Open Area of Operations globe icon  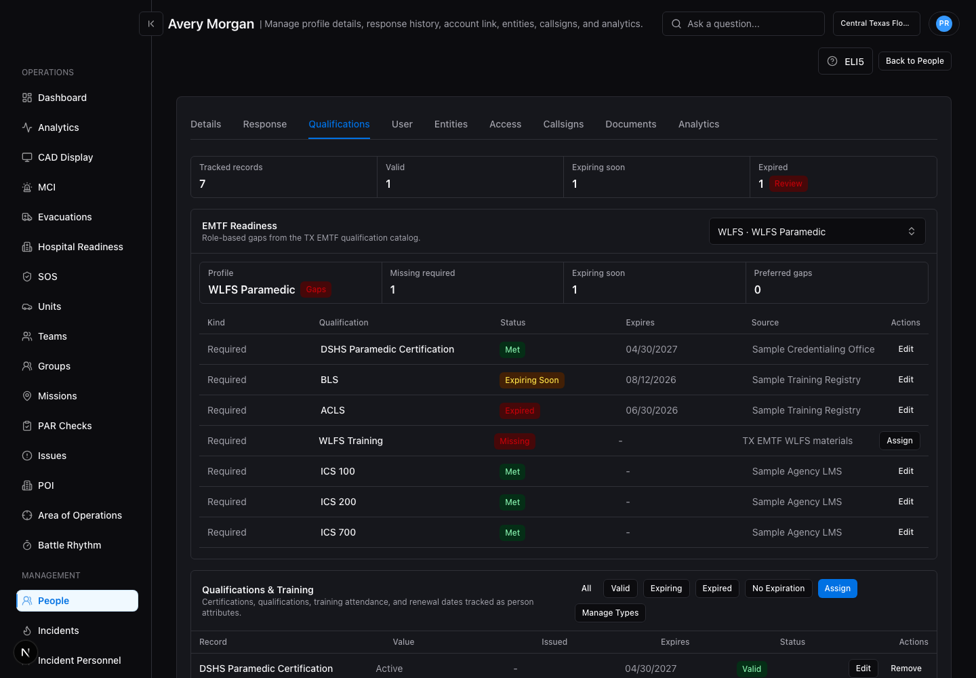coord(27,515)
